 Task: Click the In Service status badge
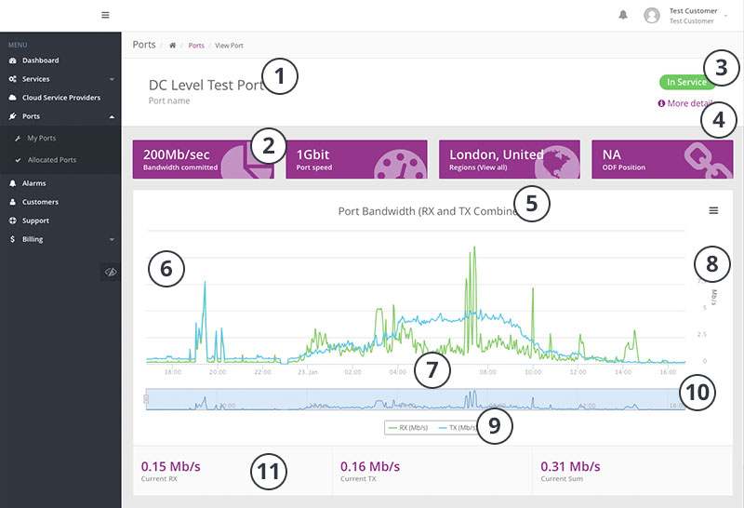coord(686,82)
